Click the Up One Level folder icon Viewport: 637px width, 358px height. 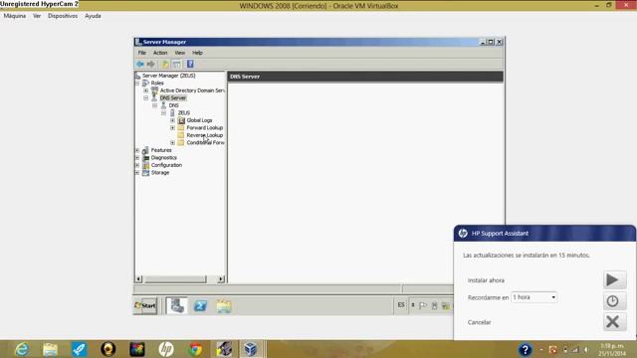164,64
